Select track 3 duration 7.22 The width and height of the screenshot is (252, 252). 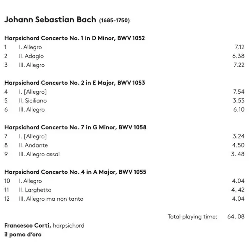point(239,65)
